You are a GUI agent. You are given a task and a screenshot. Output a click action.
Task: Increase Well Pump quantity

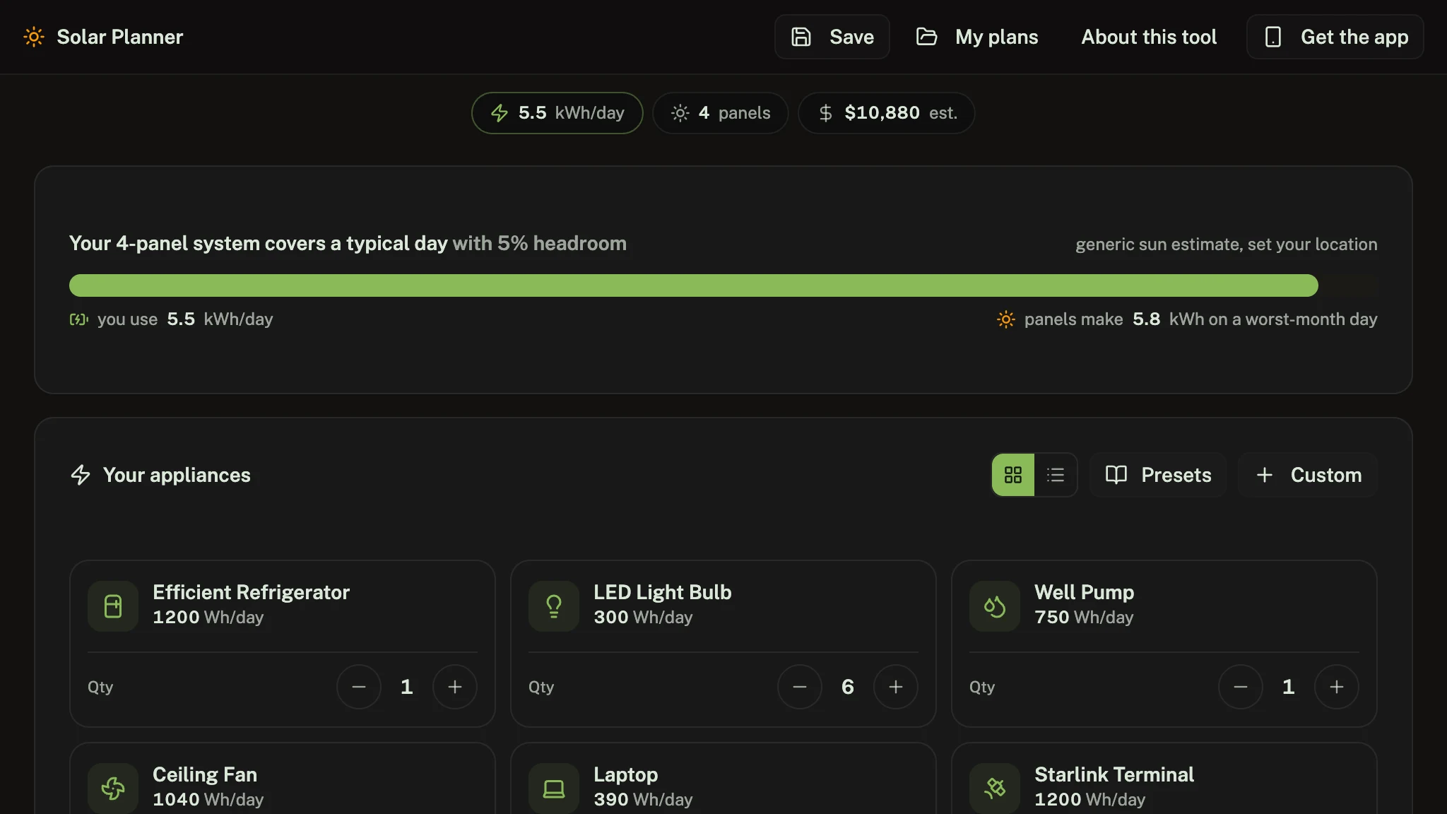point(1337,687)
